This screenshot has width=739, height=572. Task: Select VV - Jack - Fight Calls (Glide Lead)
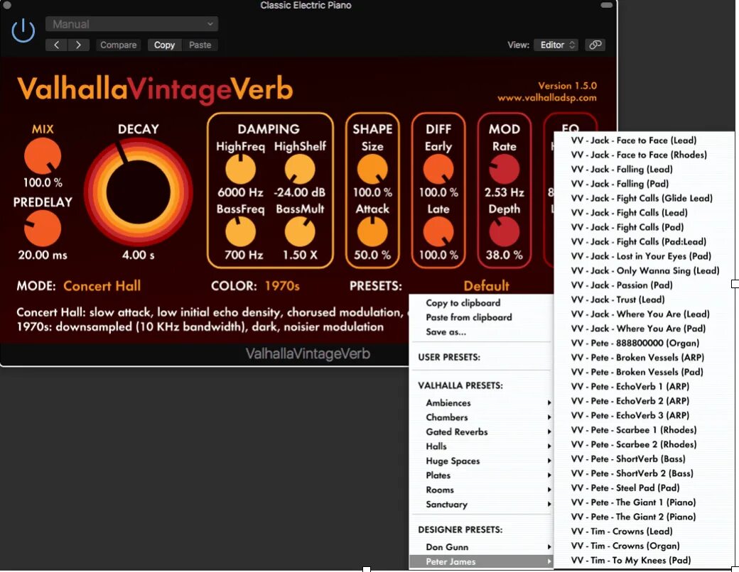(x=644, y=198)
